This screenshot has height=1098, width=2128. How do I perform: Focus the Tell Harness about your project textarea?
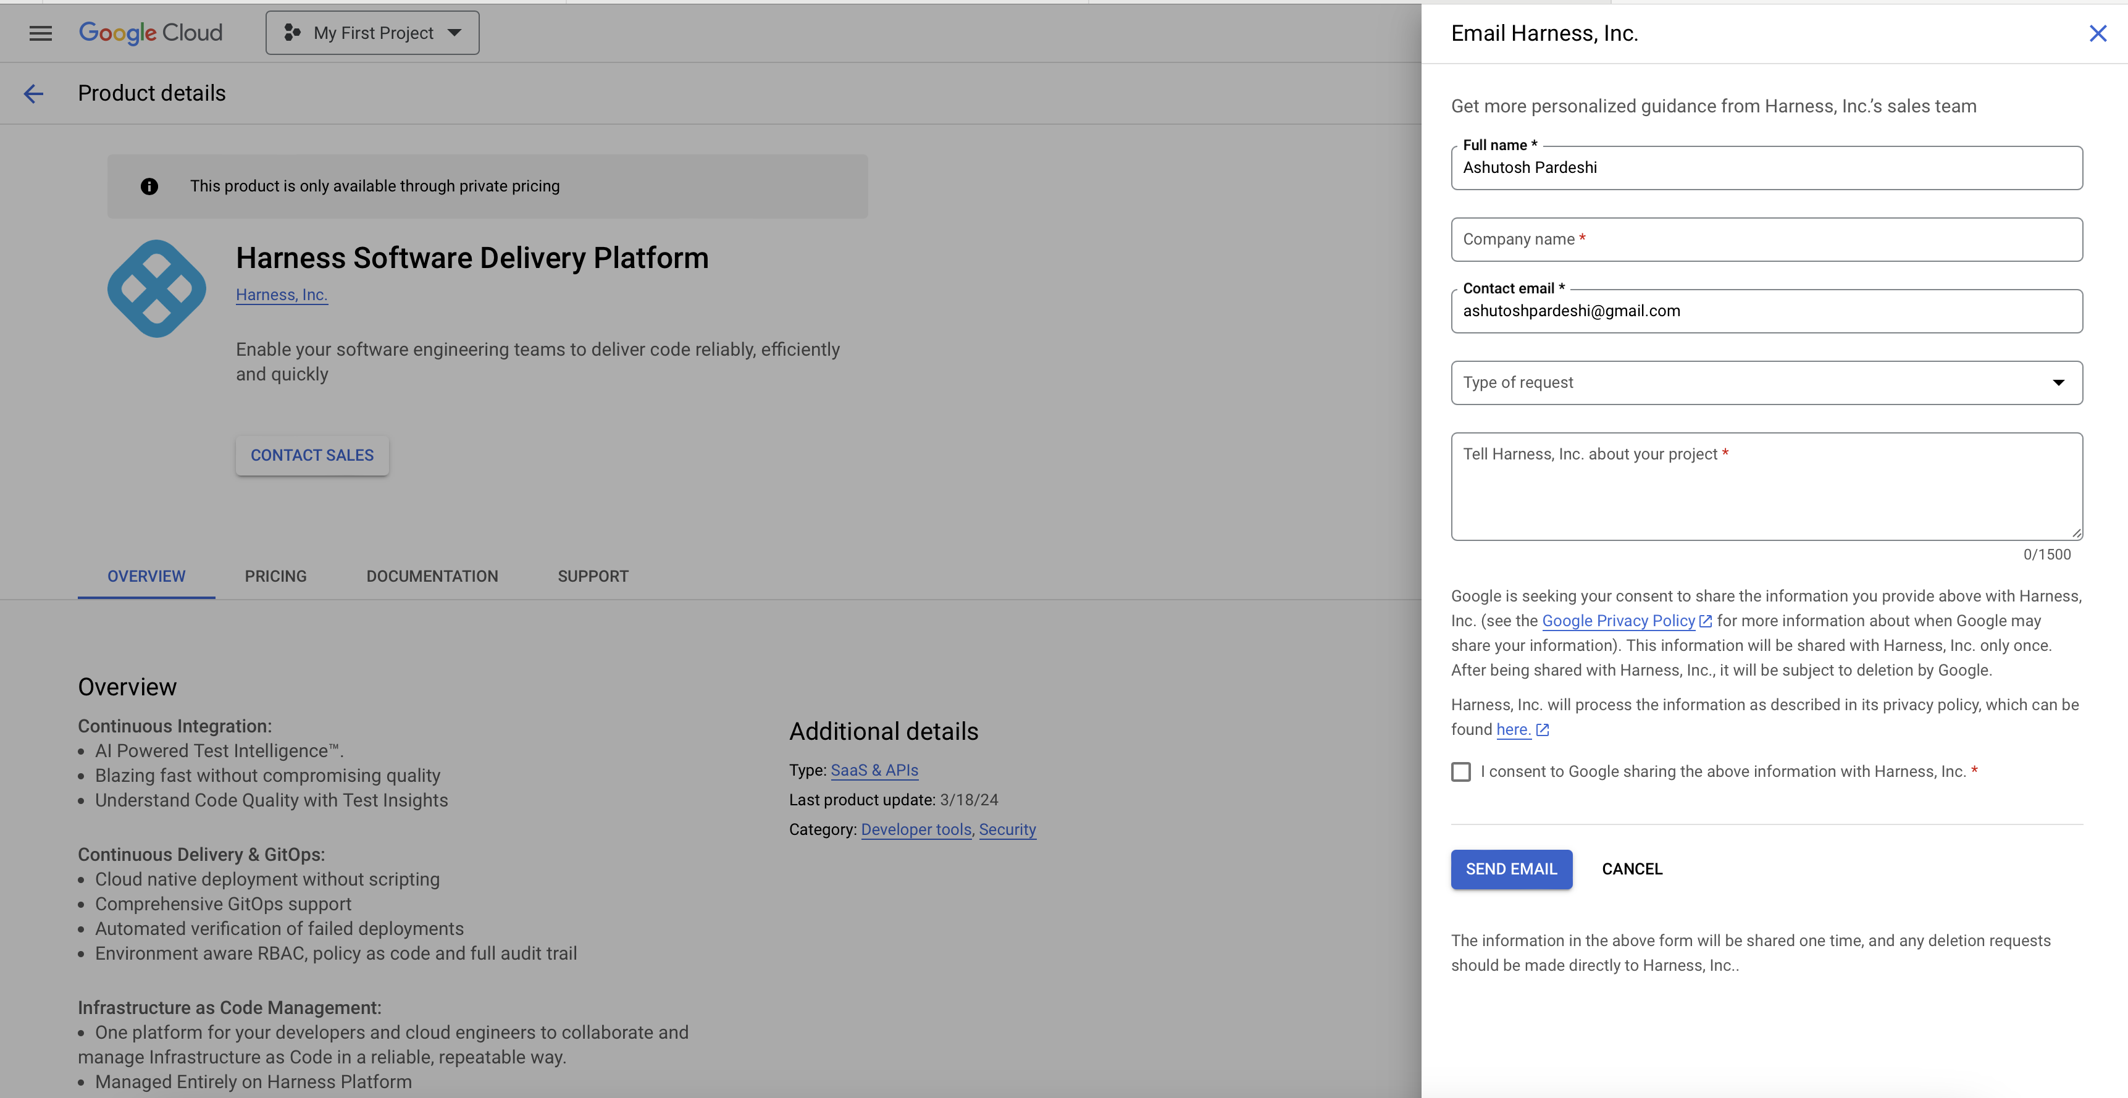[x=1766, y=487]
